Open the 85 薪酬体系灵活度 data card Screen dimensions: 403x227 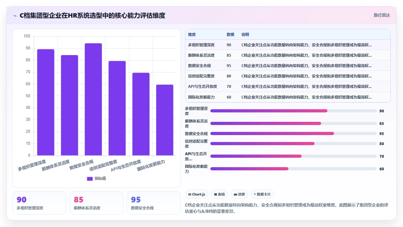pos(96,203)
